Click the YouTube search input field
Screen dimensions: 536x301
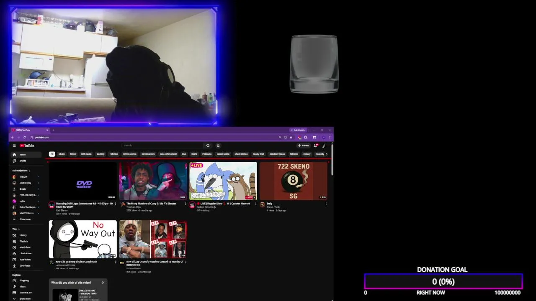click(162, 145)
